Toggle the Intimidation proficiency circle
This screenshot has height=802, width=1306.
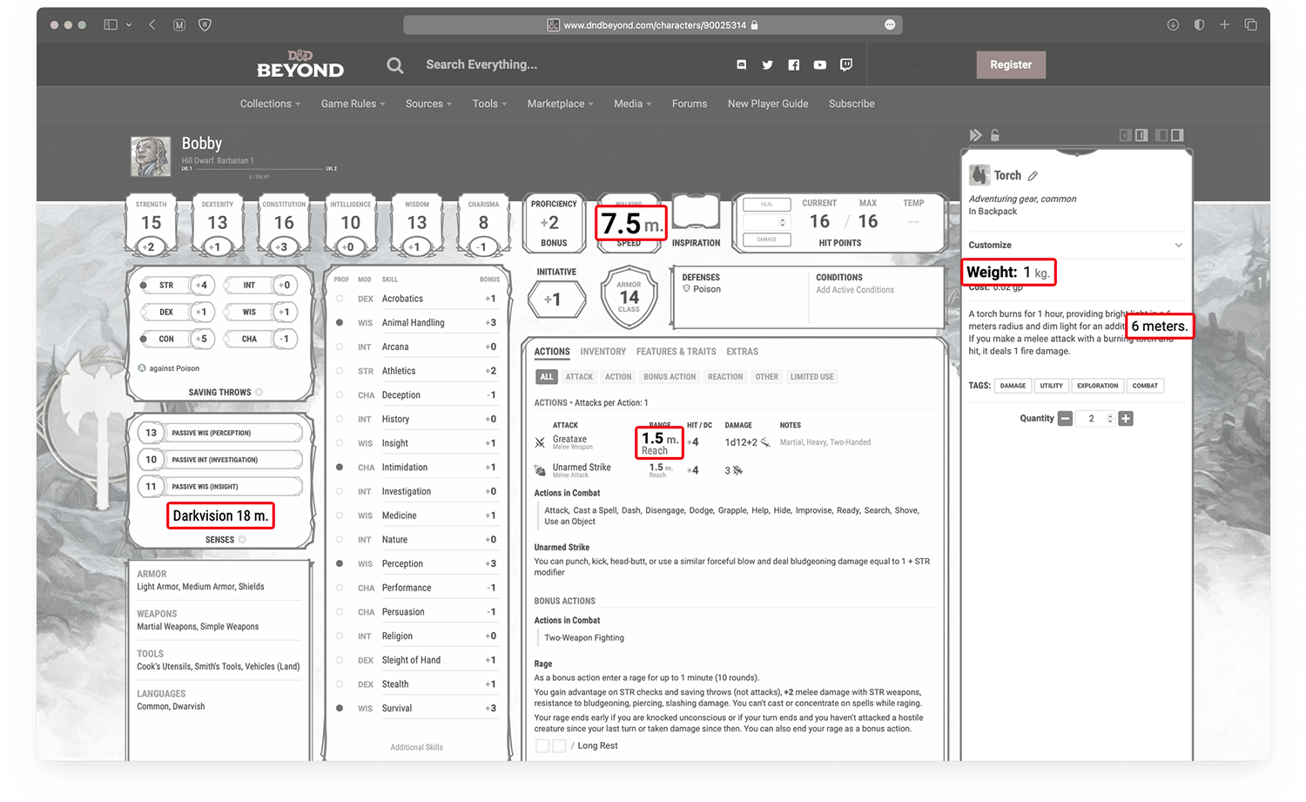coord(340,468)
